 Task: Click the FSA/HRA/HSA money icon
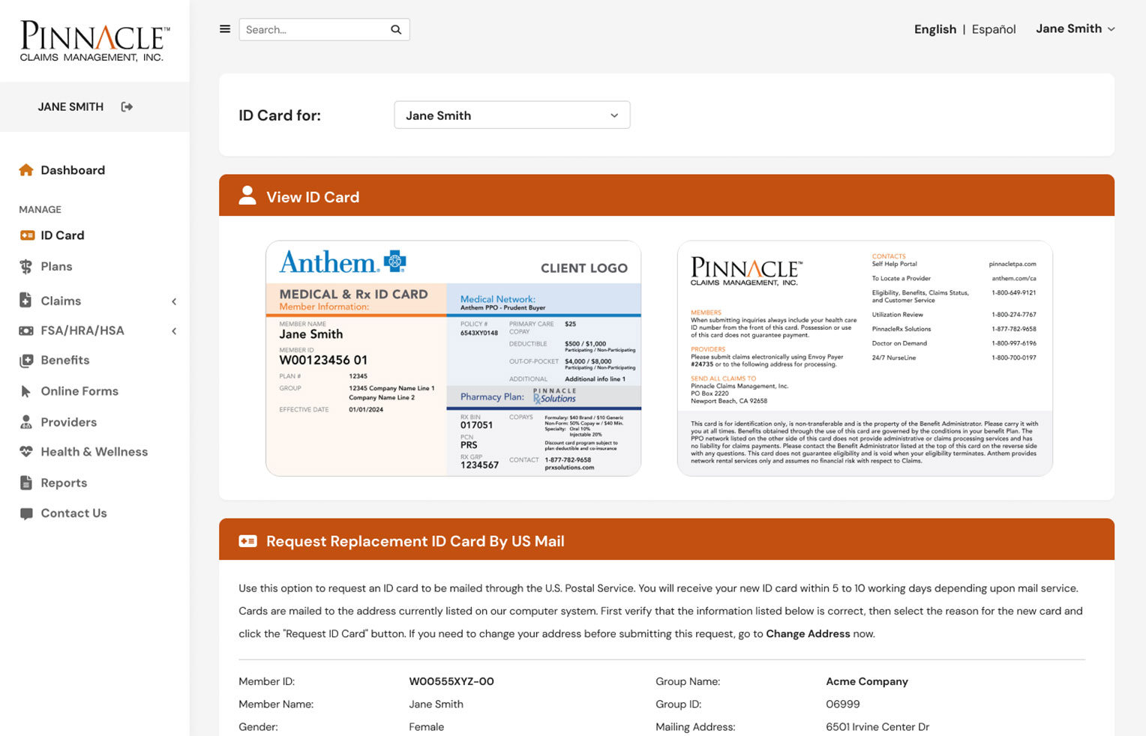[x=26, y=331]
